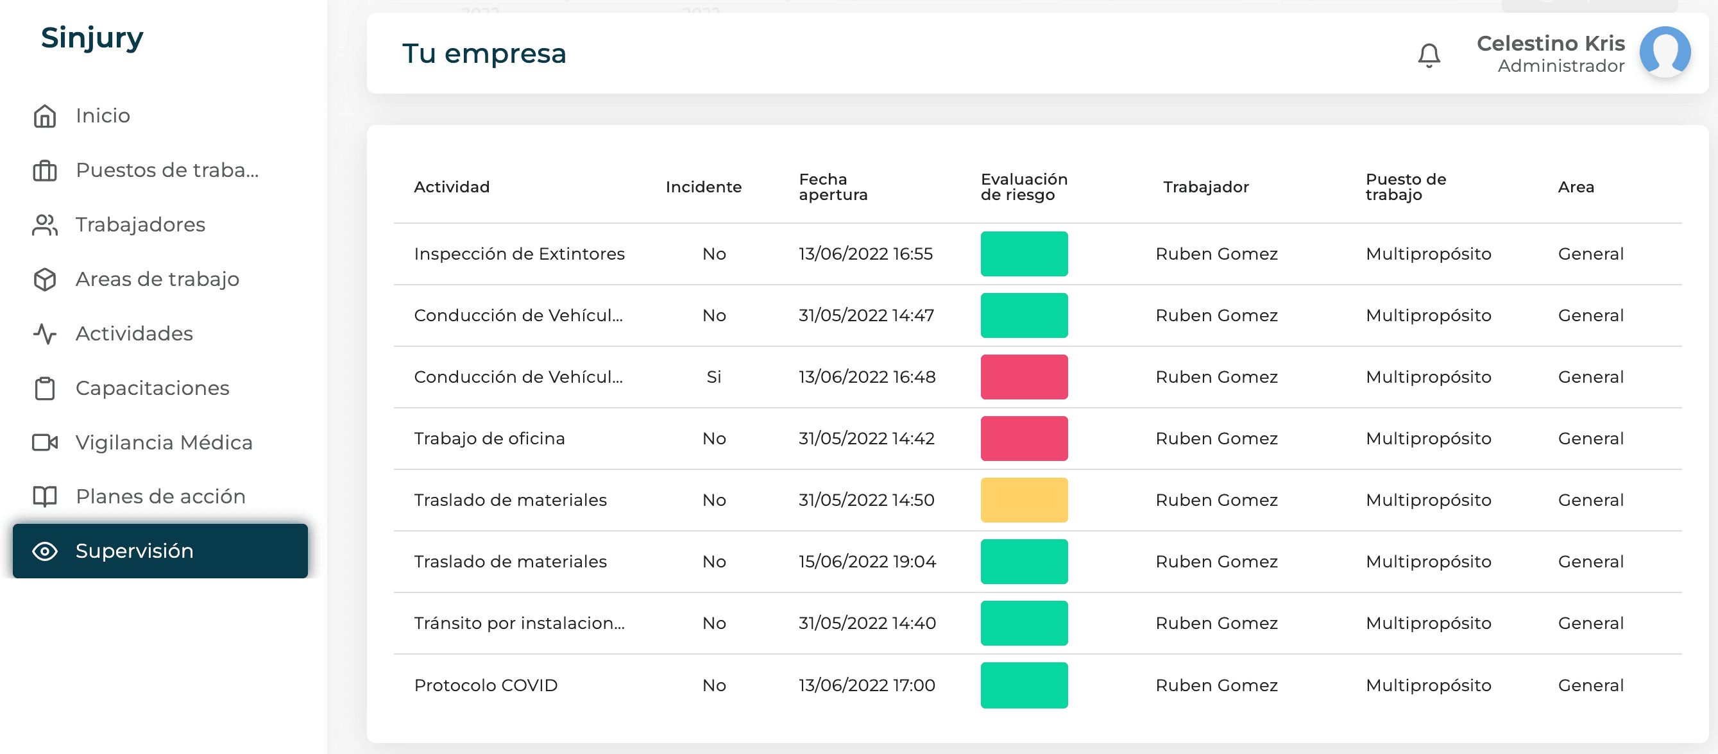Click the Puesto de trabajo column header

click(1405, 187)
